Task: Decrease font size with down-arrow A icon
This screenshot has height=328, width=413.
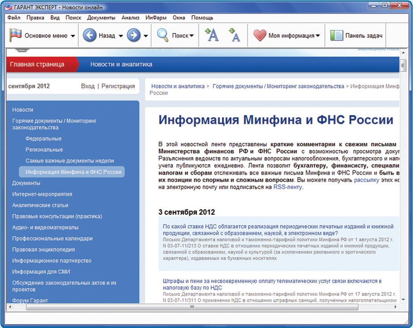Action: coord(234,36)
